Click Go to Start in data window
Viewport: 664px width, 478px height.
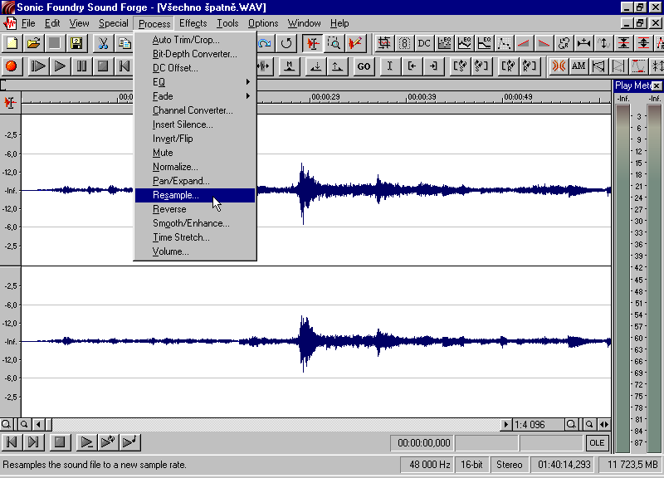point(12,442)
